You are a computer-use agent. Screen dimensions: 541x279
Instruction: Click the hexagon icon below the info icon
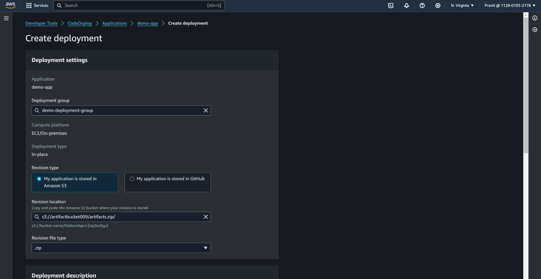pyautogui.click(x=535, y=30)
